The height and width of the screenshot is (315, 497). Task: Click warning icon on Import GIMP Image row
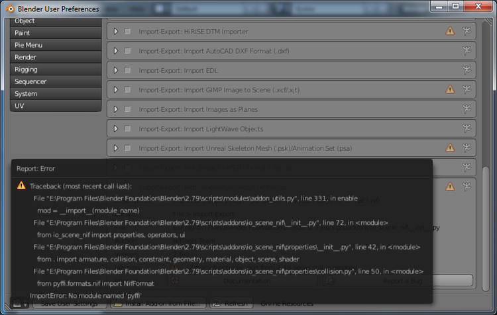tap(450, 89)
